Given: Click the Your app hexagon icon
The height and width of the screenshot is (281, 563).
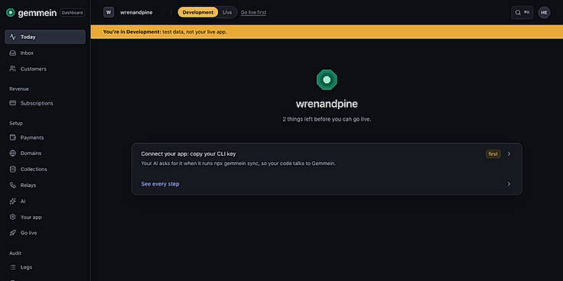Looking at the screenshot, I should pos(13,217).
